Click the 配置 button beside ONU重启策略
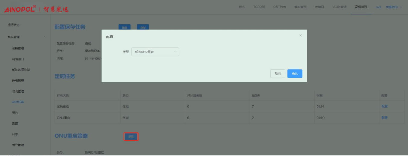Image resolution: width=408 pixels, height=156 pixels. click(131, 137)
